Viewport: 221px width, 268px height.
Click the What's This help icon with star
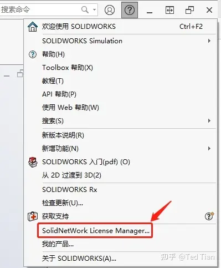pyautogui.click(x=209, y=216)
